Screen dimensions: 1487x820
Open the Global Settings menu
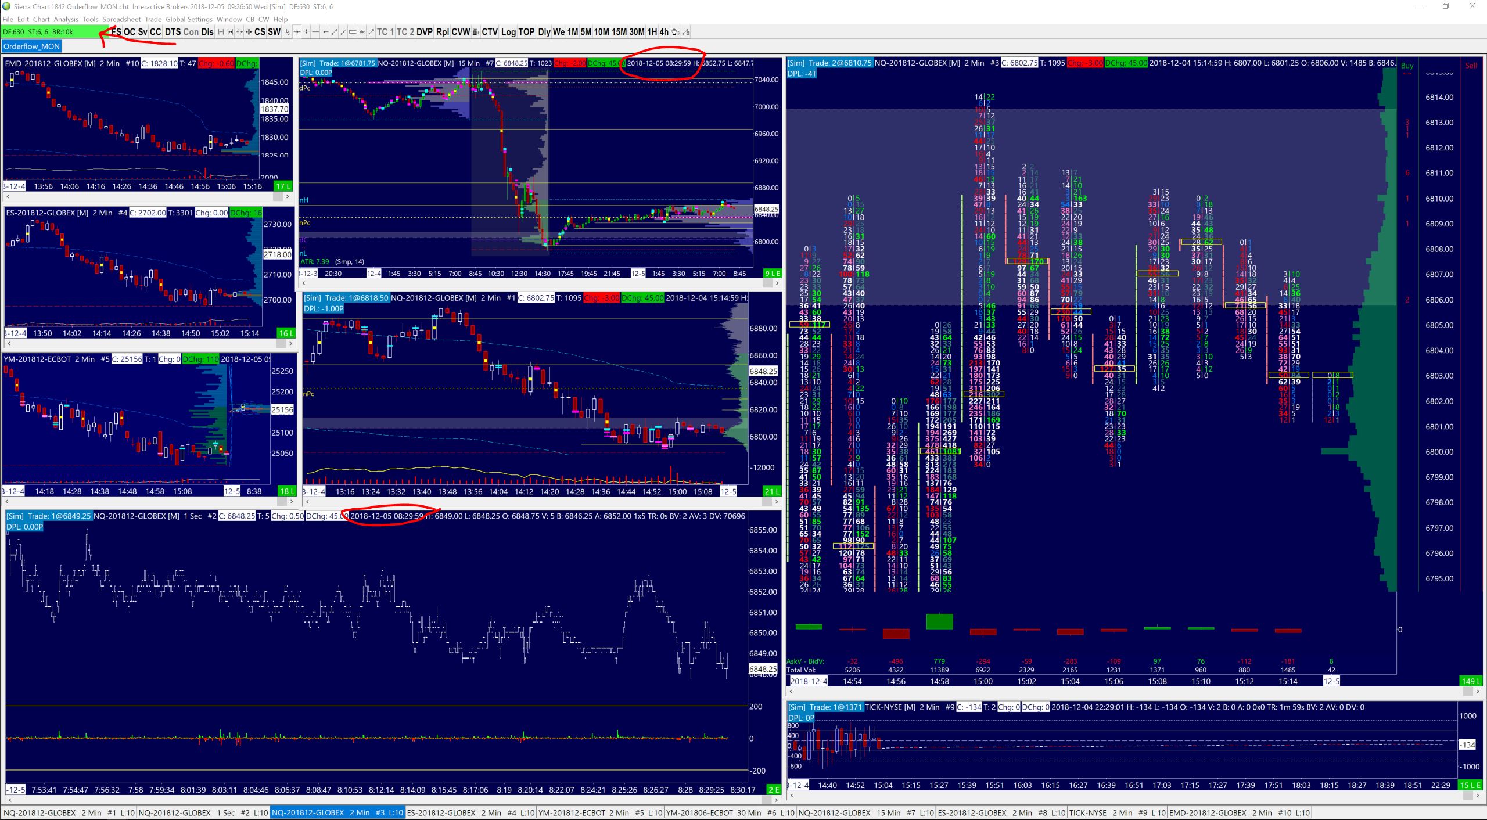pos(189,19)
